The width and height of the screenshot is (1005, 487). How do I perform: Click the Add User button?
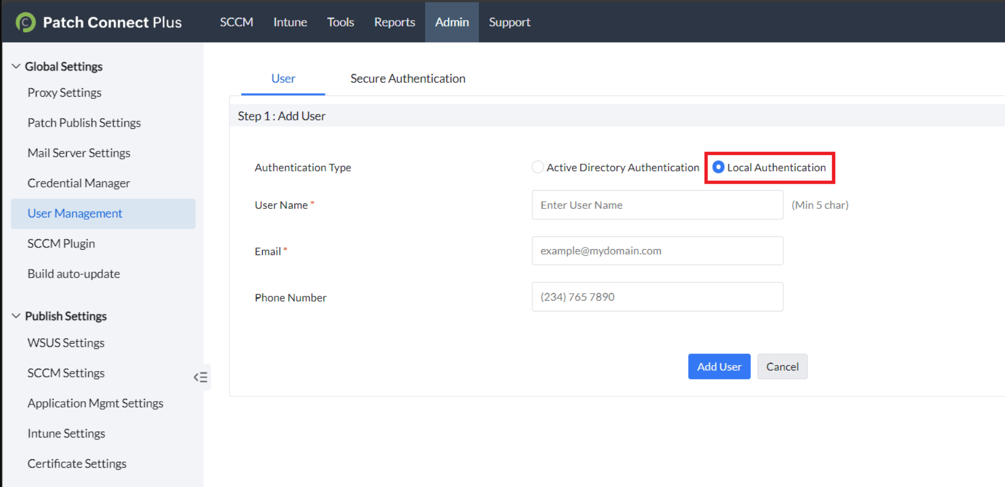[x=719, y=366]
